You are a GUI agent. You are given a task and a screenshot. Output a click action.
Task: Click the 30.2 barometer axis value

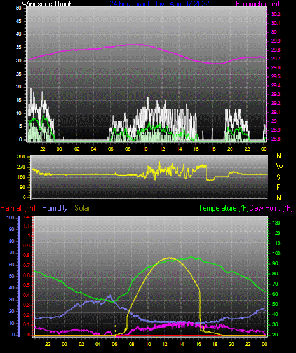(276, 14)
